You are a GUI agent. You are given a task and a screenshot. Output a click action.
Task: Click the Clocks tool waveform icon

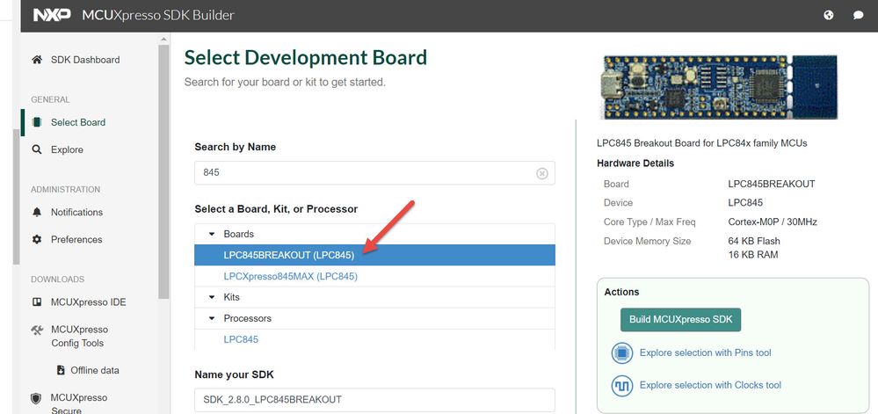click(621, 385)
